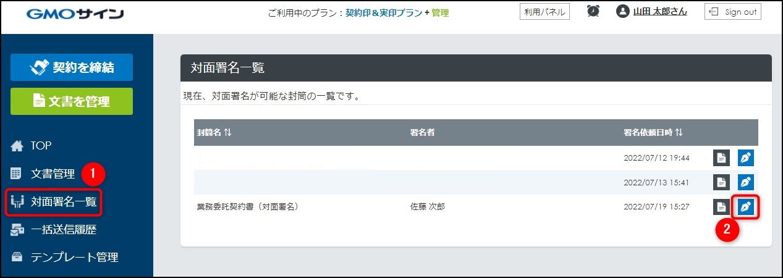This screenshot has height=278, width=783.
Task: Click the user avatar icon beside 山田 太郎さん
Action: point(622,12)
